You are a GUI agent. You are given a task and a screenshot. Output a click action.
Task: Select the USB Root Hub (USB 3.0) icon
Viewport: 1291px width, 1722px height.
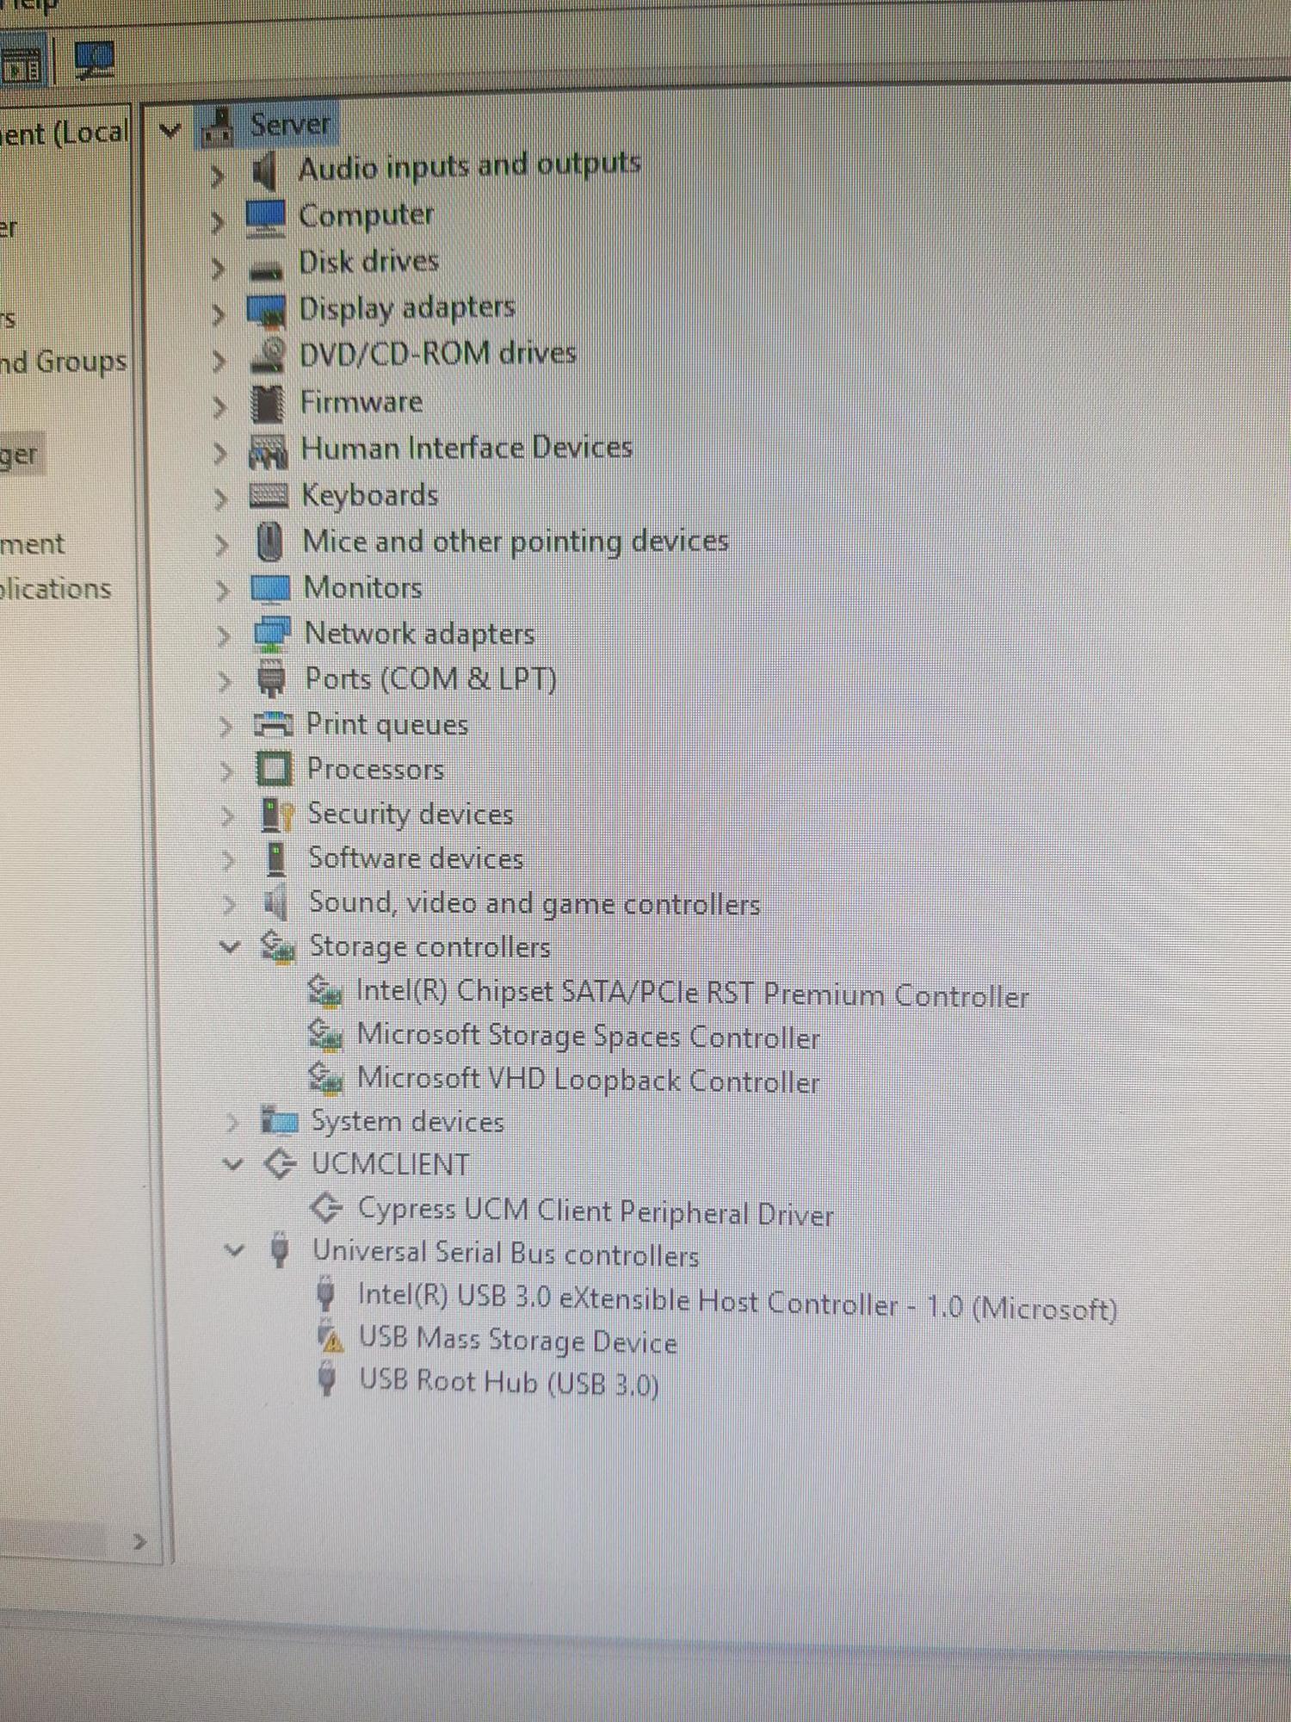(x=327, y=1379)
